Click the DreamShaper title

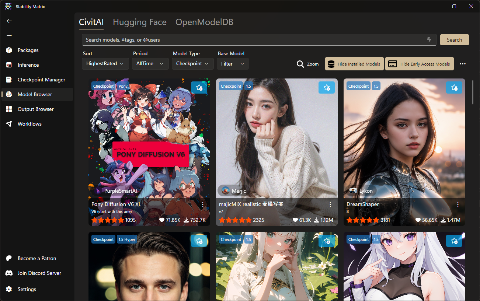(x=363, y=204)
